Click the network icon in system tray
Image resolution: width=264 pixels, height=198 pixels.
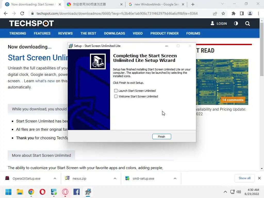233,192
